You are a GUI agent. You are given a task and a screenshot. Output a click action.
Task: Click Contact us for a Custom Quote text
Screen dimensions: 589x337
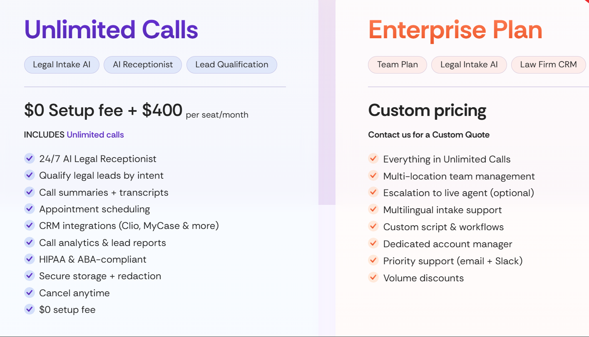click(x=429, y=135)
